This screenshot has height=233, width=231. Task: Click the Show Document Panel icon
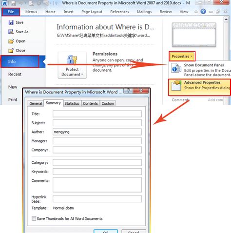(x=176, y=68)
